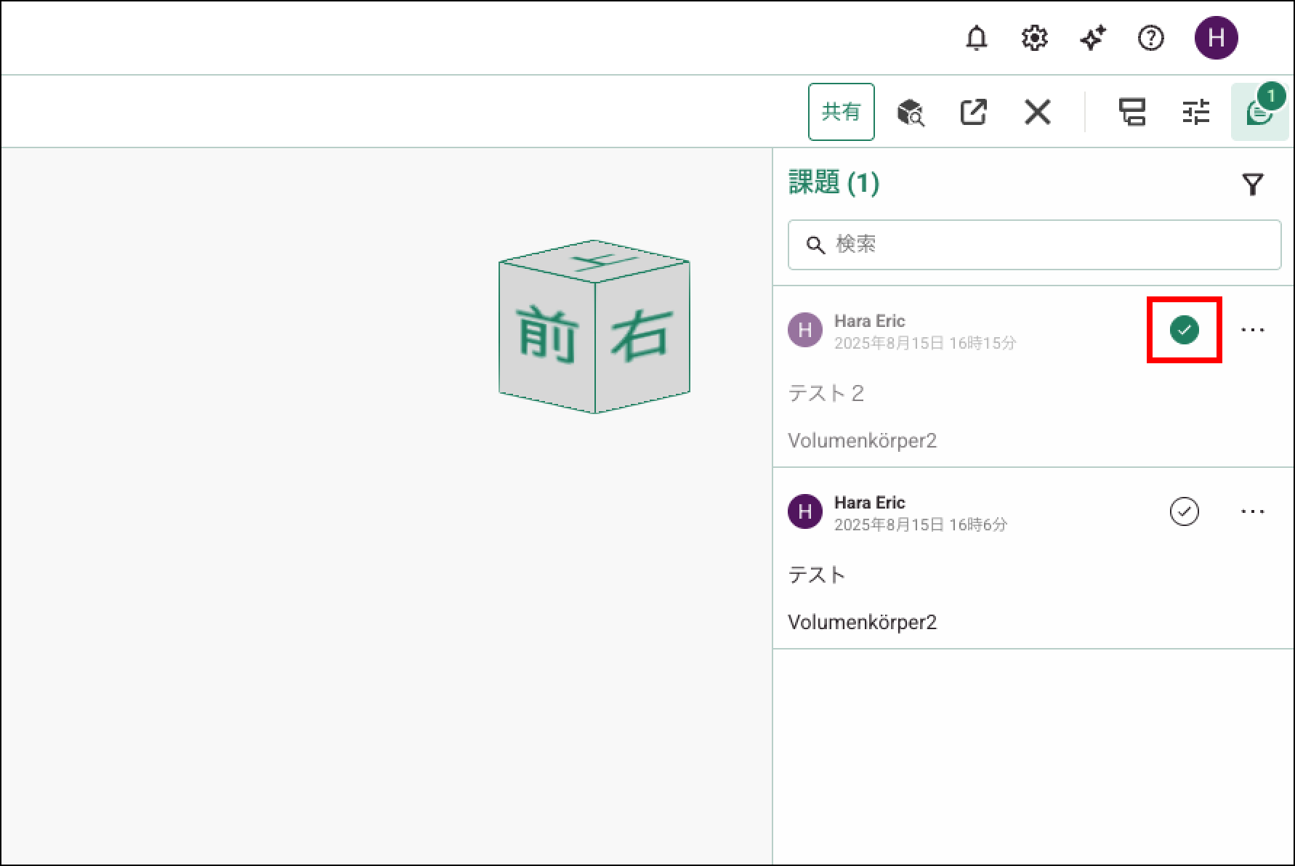Open the issues filter funnel

pos(1252,185)
